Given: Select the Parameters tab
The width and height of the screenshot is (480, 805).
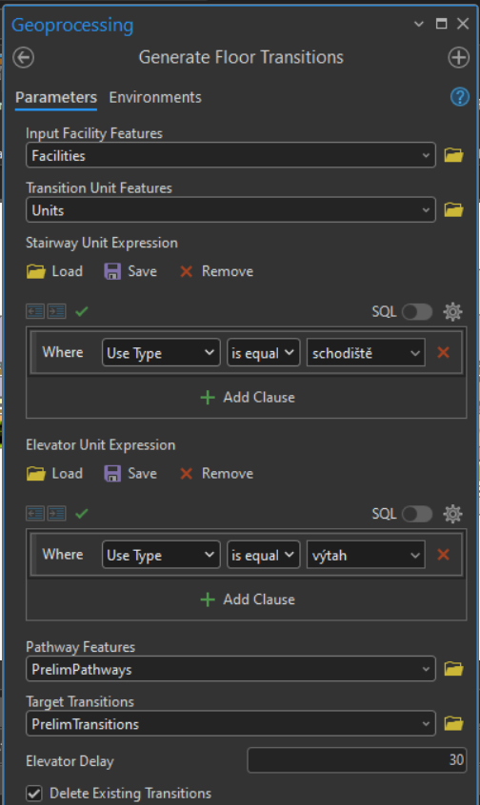Looking at the screenshot, I should (x=56, y=98).
